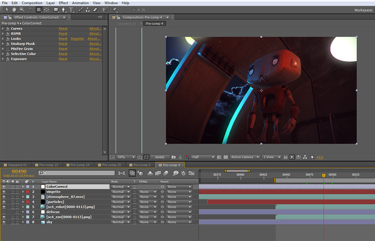Image resolution: width=375 pixels, height=241 pixels.
Task: Select the Clone Stamp tool
Action: click(x=88, y=9)
